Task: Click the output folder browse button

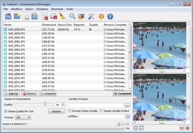Action: [127, 105]
